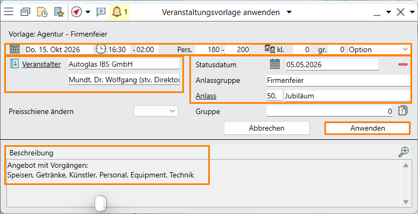Click the Pers. label
Image resolution: width=418 pixels, height=214 pixels.
coord(185,49)
